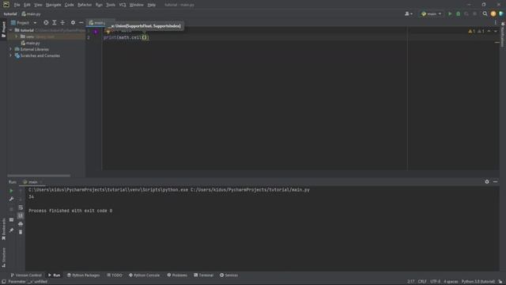Toggle the Project side tool window tab

[3, 29]
